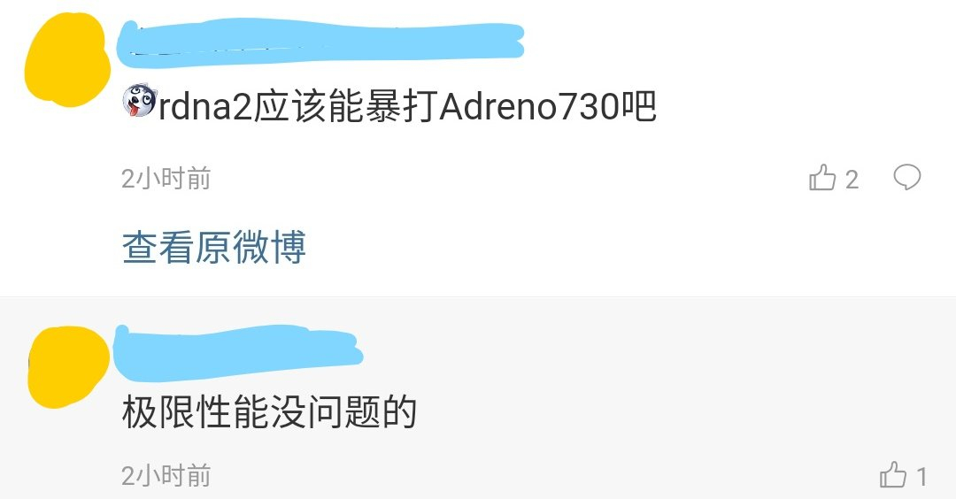Tap thumbs-up icon on the 极限性能没问题的 reply
The width and height of the screenshot is (956, 499).
pyautogui.click(x=892, y=474)
